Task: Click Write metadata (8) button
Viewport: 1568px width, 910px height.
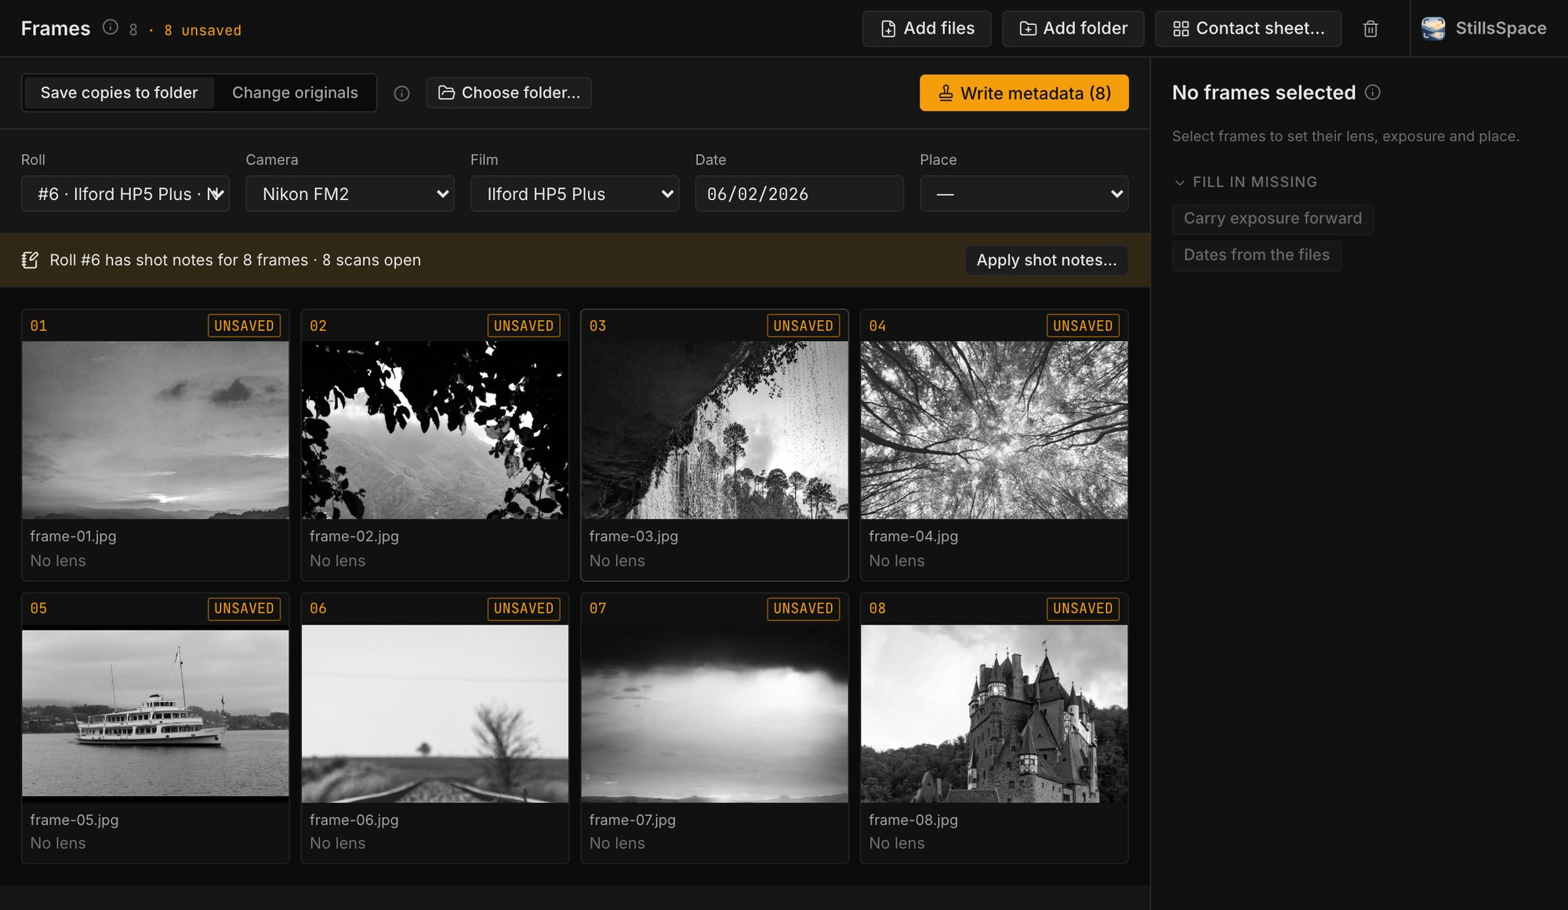Action: coord(1024,93)
